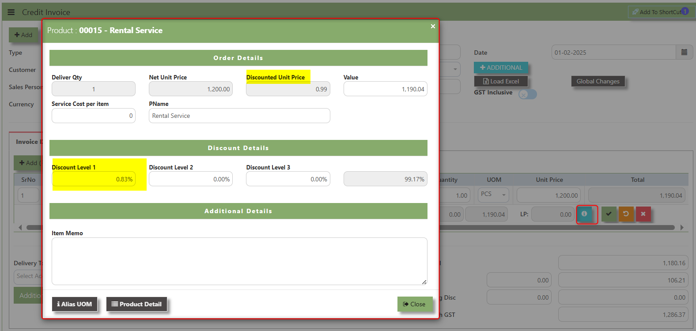This screenshot has width=696, height=331.
Task: Click in the Item Memo text area
Action: click(x=239, y=261)
